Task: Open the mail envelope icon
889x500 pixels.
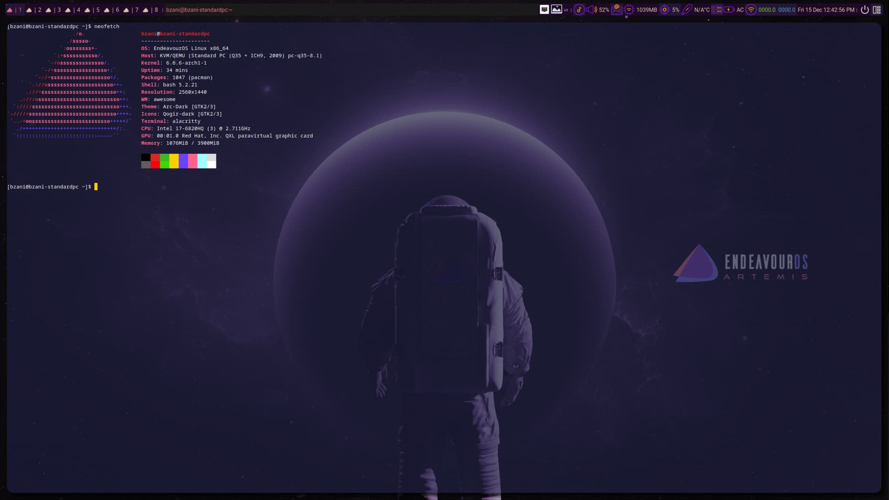Action: tap(616, 10)
